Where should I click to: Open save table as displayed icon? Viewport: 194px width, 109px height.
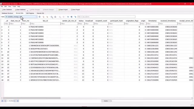52,17
